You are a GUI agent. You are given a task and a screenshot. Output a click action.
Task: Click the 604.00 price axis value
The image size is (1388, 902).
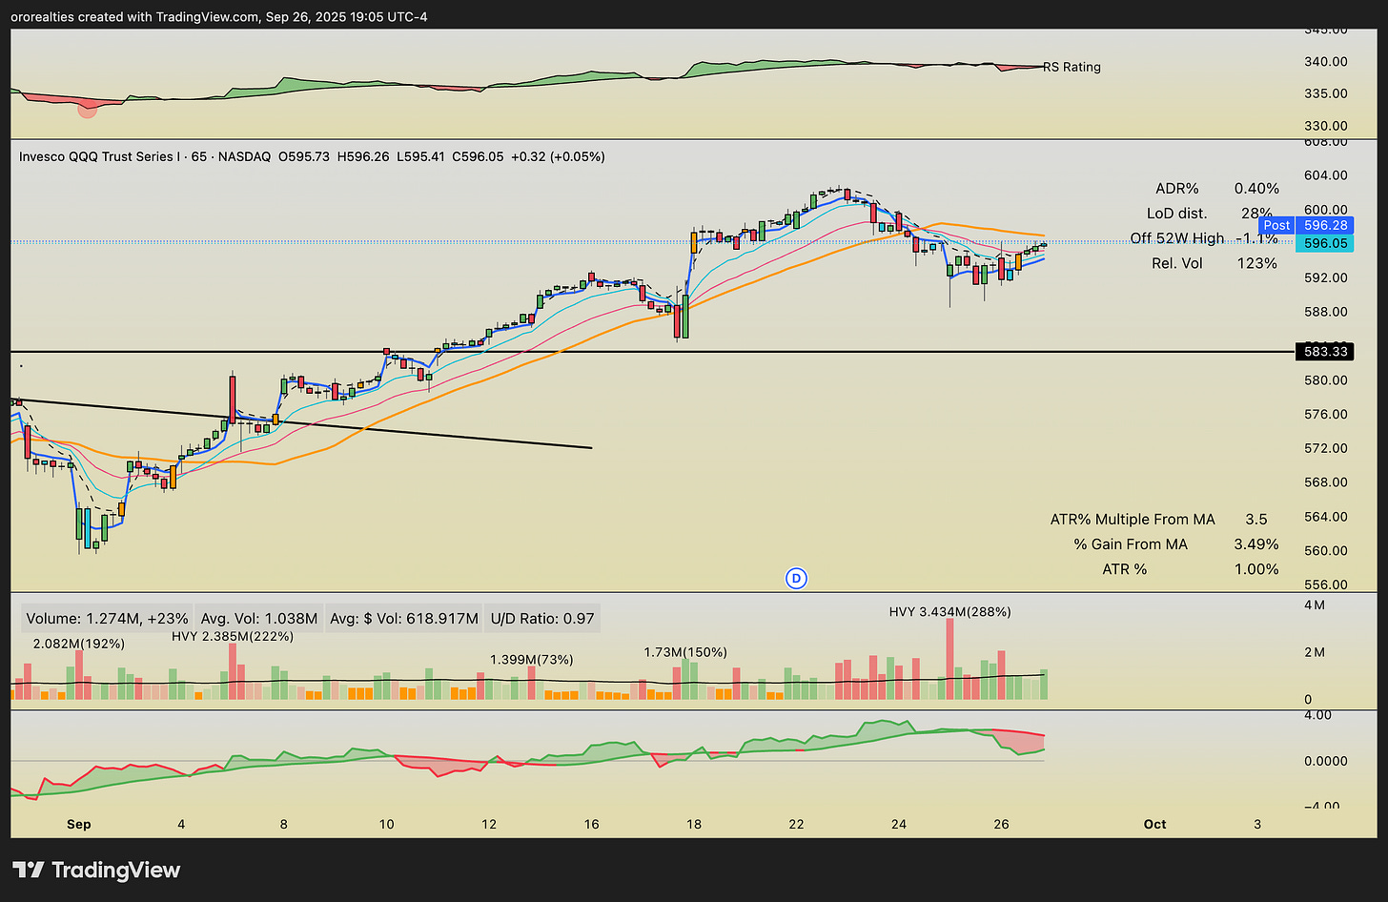[x=1326, y=175]
